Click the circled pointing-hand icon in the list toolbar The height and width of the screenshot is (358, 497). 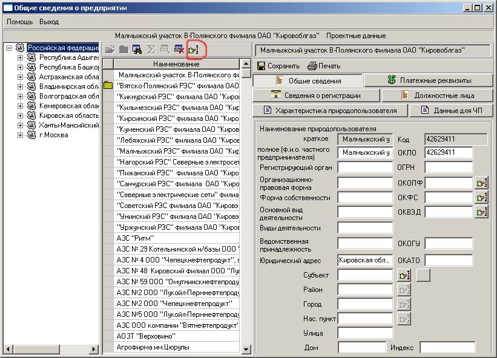(194, 50)
